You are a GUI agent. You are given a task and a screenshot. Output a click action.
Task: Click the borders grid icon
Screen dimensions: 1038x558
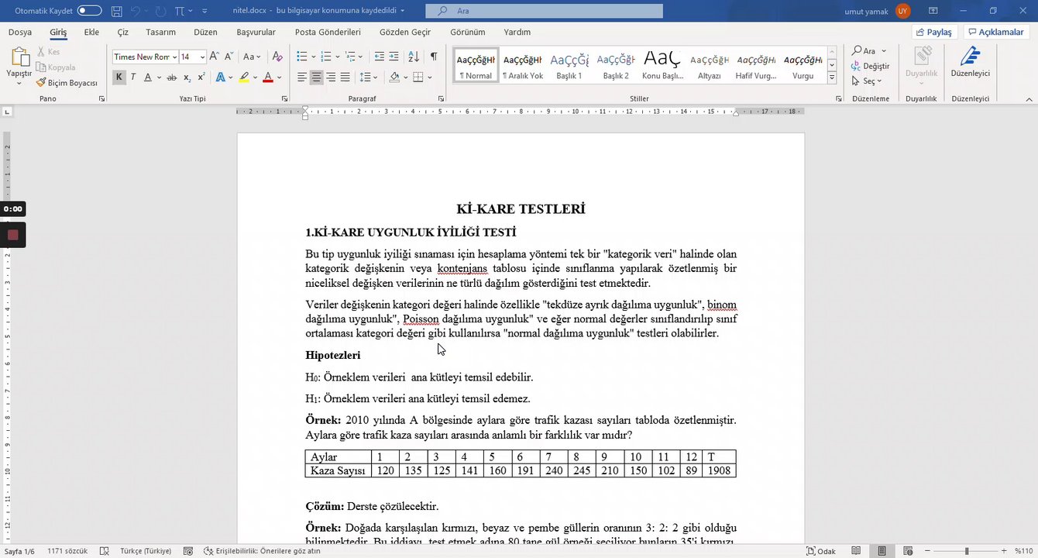pyautogui.click(x=418, y=77)
